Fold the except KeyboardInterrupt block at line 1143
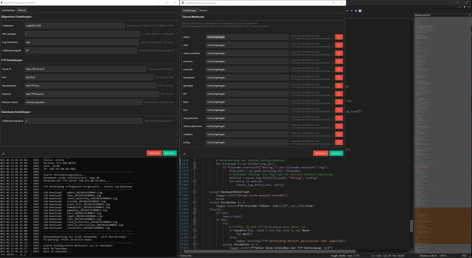 195,192
